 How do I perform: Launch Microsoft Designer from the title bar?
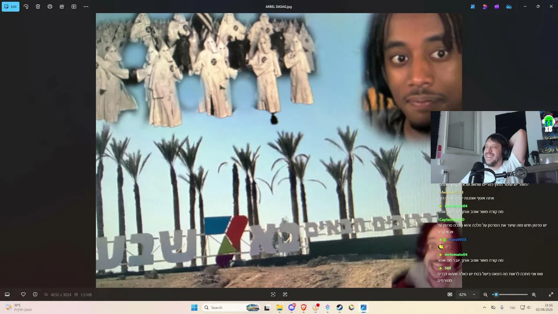click(485, 7)
